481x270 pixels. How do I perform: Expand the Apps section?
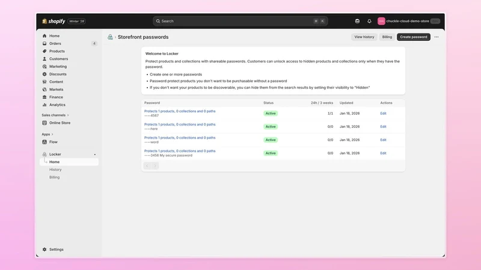point(47,134)
